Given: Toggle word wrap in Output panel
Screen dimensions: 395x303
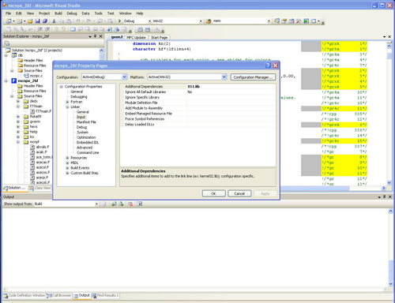Looking at the screenshot, I should (x=140, y=204).
